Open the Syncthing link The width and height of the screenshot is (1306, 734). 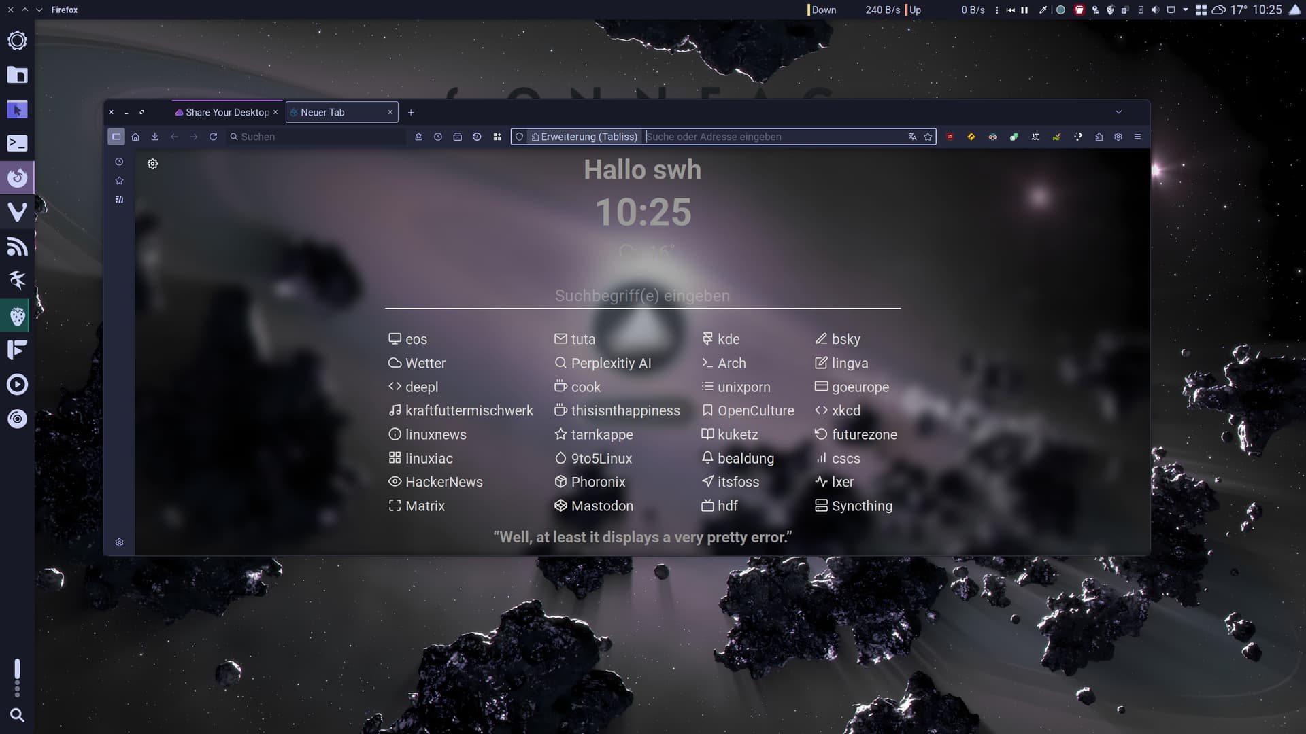click(854, 506)
